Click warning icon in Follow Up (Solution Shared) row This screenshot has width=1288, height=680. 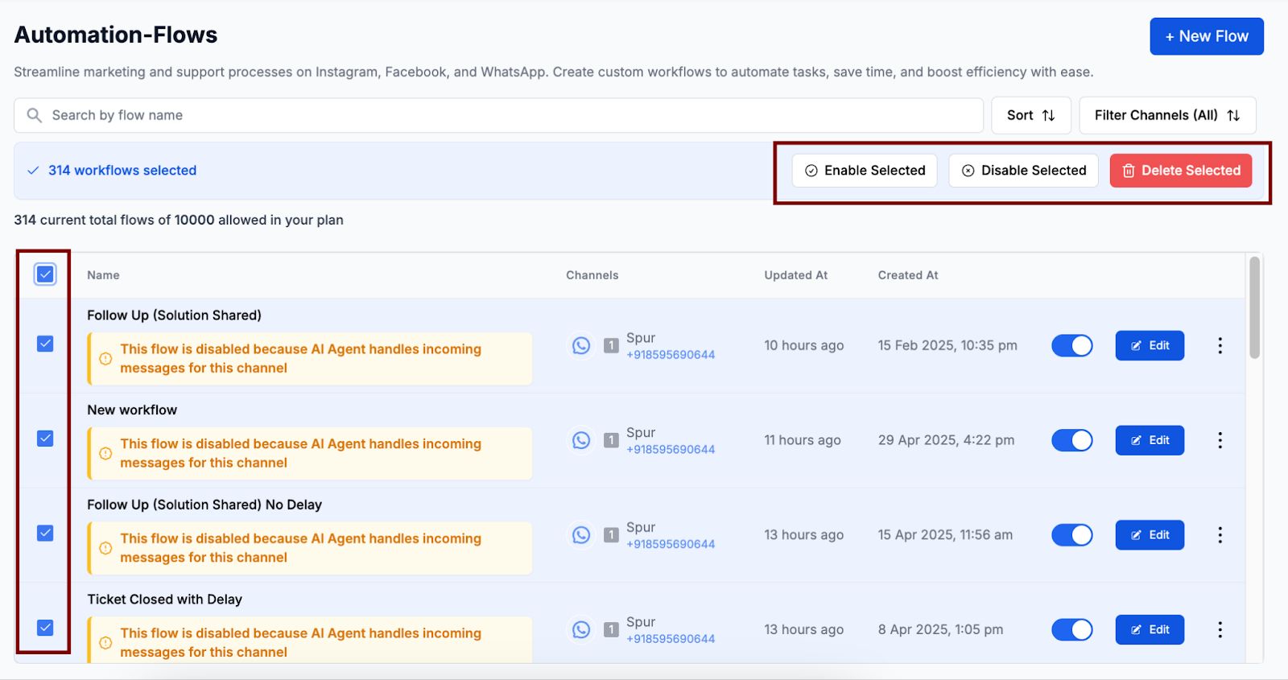click(x=105, y=359)
